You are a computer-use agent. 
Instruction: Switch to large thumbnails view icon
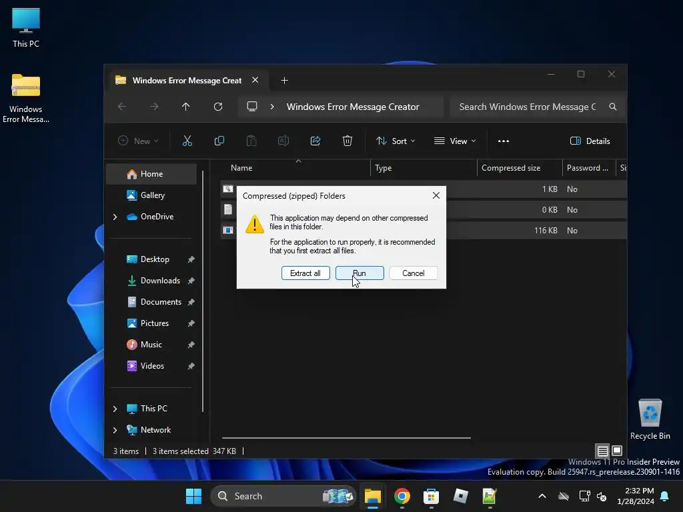tap(617, 451)
